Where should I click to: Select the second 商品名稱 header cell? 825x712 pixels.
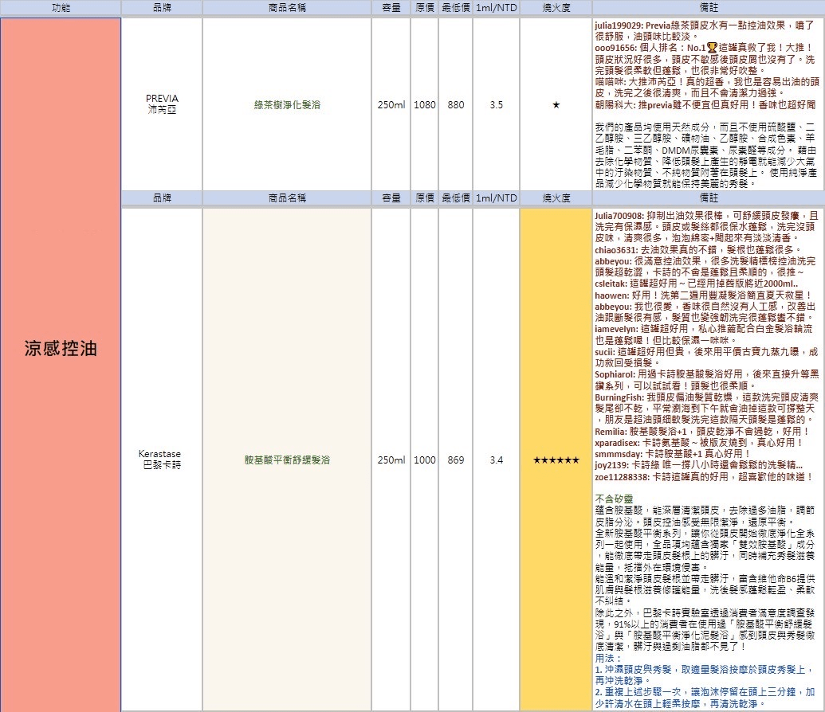[287, 198]
